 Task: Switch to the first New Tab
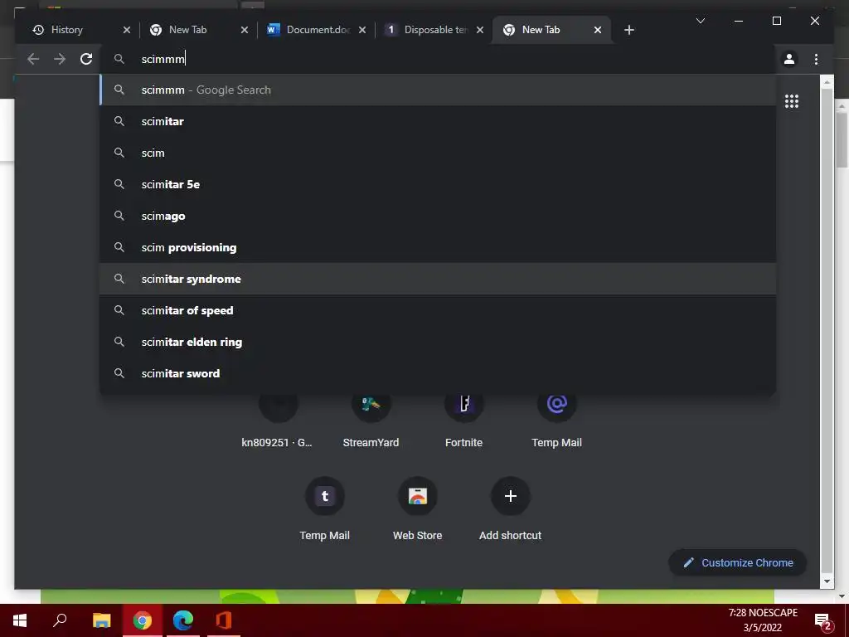[x=187, y=30]
